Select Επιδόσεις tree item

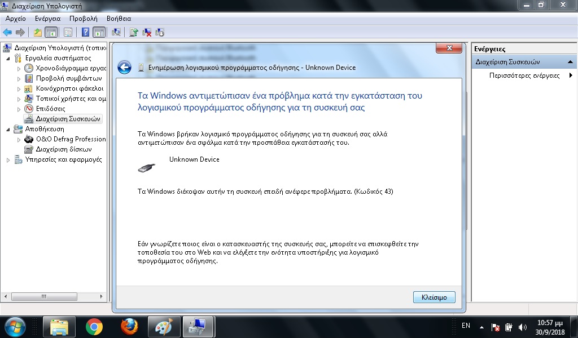[50, 109]
